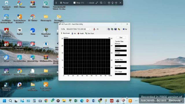This screenshot has width=185, height=104.
Task: Open Calculator from the taskbar
Action: [x=34, y=101]
